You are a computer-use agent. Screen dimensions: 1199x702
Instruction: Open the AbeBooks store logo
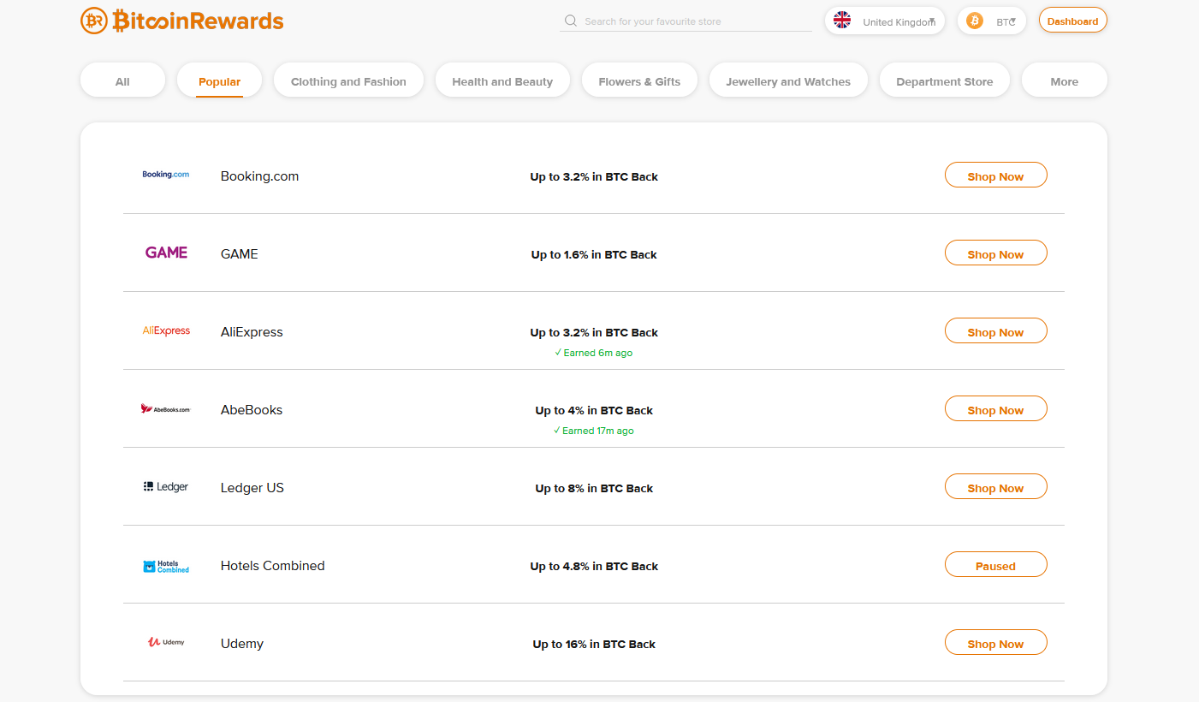[x=166, y=408]
